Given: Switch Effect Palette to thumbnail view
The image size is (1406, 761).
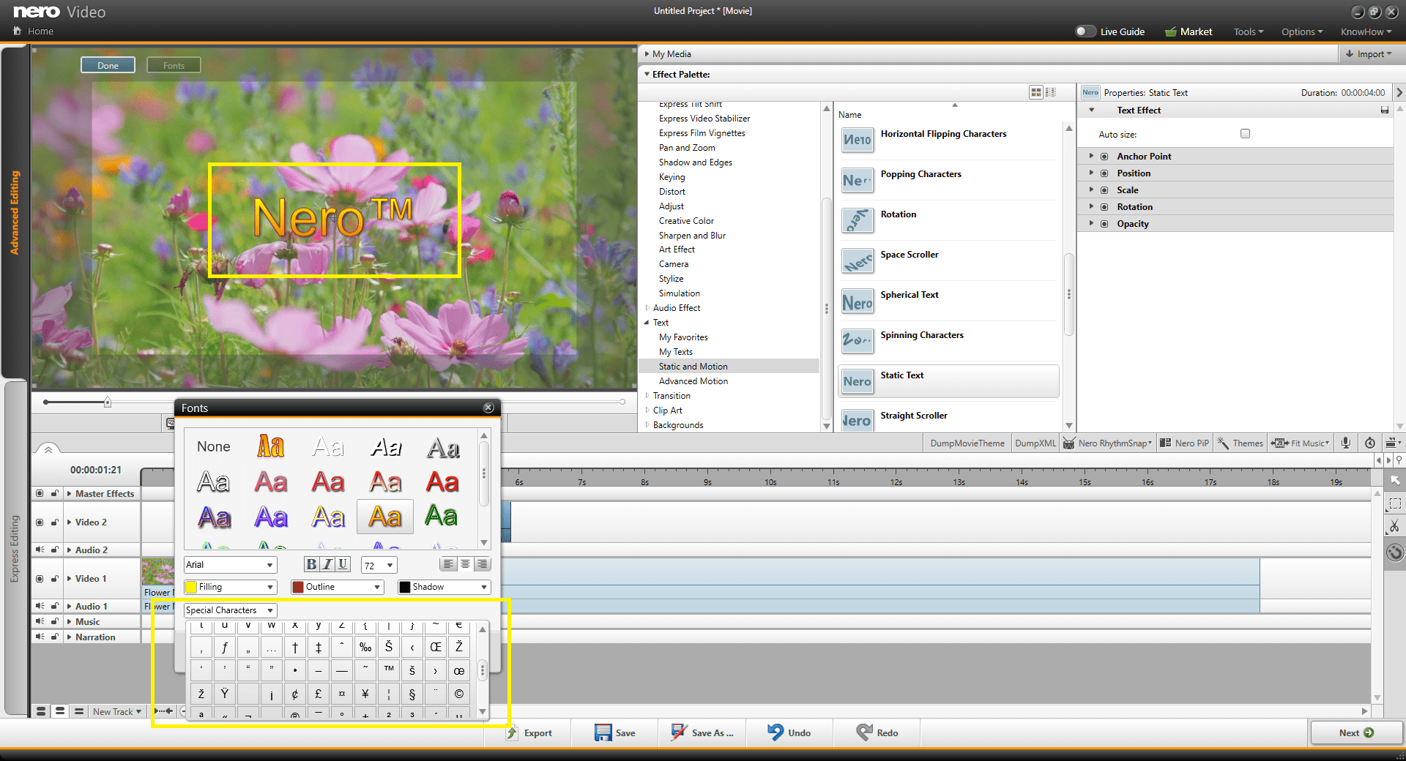Looking at the screenshot, I should 1035,92.
